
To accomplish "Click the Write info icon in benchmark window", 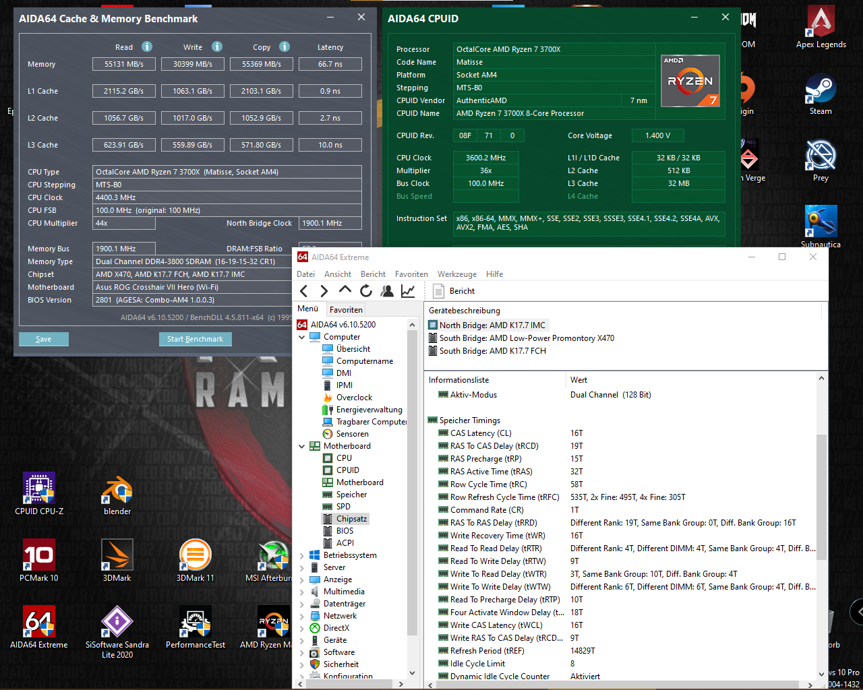I will point(217,46).
